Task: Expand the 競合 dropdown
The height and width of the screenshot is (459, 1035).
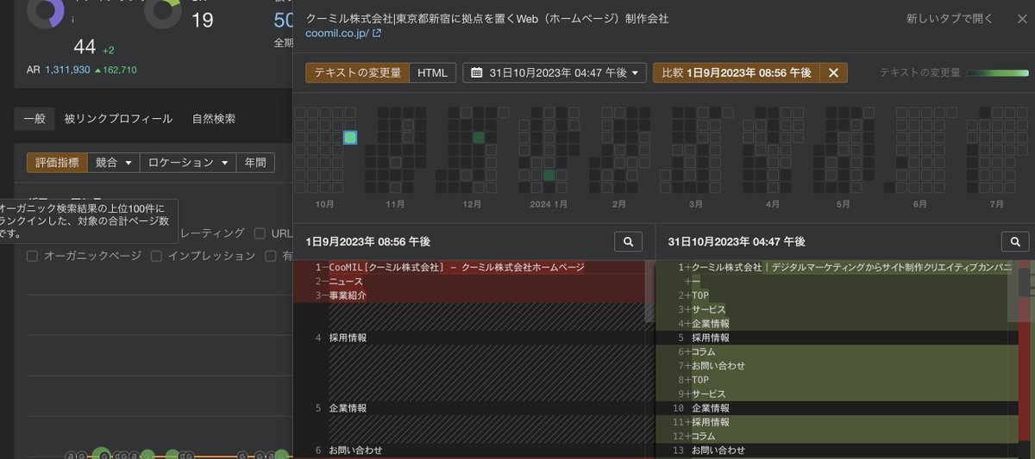Action: point(115,163)
